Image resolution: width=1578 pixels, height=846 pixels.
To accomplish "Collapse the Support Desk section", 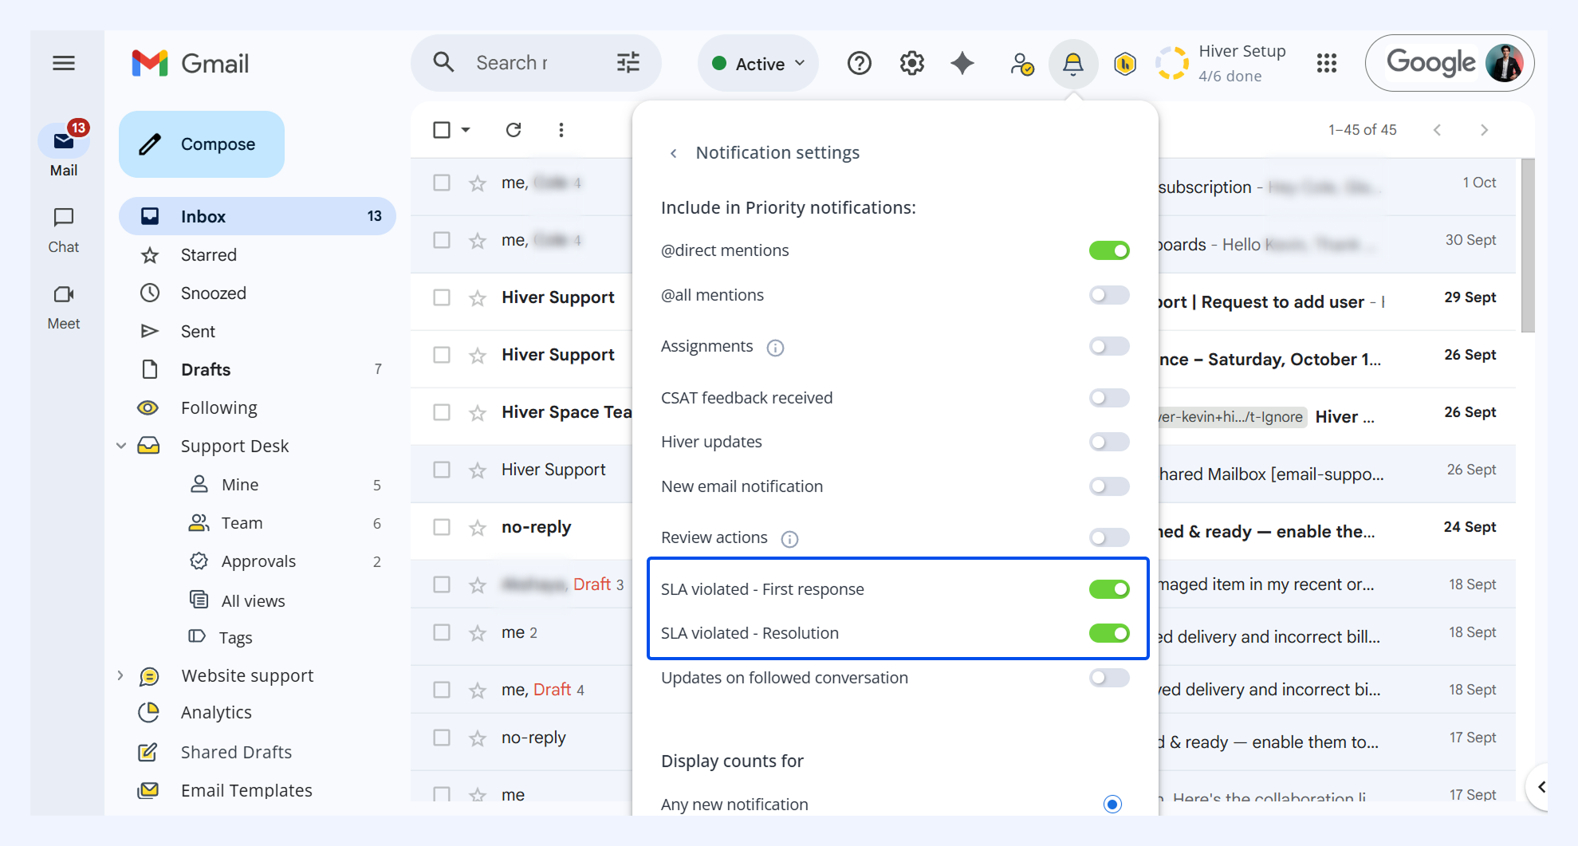I will click(121, 446).
